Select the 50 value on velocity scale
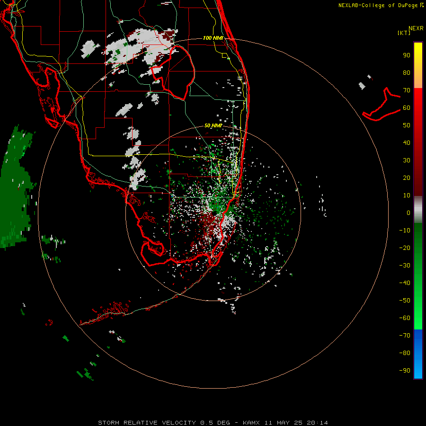Viewport: 426px width, 426px height. (x=407, y=125)
